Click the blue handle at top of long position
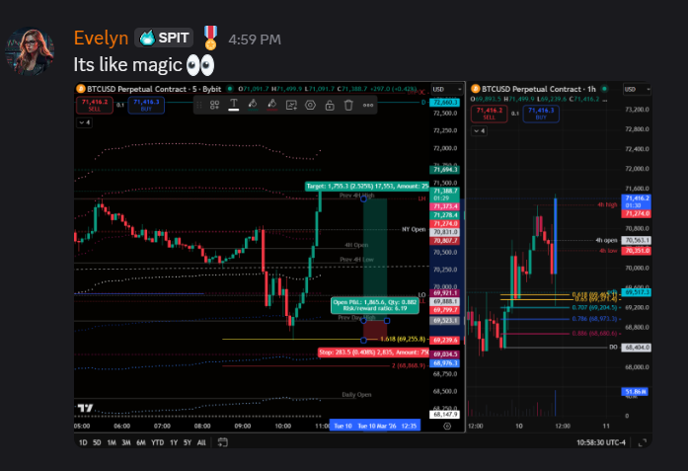This screenshot has width=688, height=471. [363, 198]
